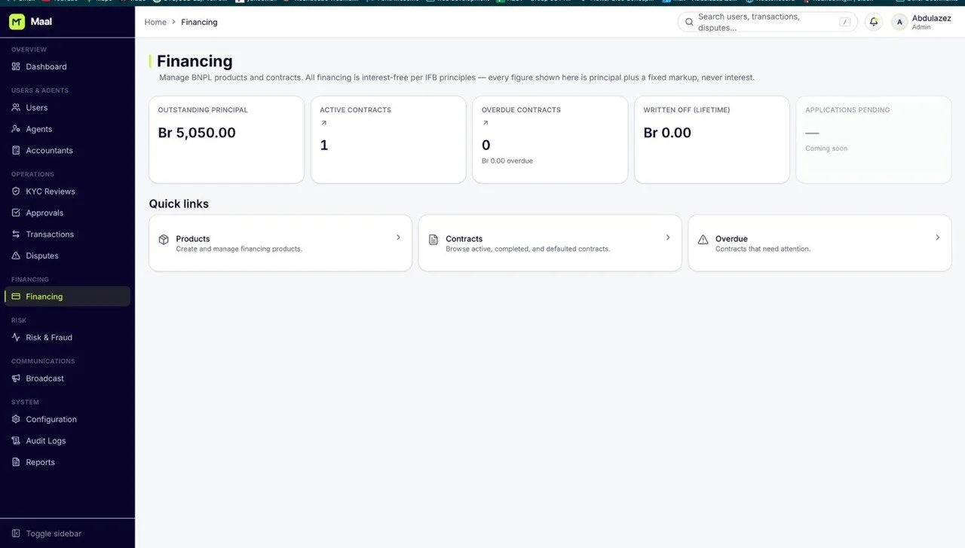Click chevron on Overdue quick link
Image resolution: width=965 pixels, height=548 pixels.
pos(938,237)
